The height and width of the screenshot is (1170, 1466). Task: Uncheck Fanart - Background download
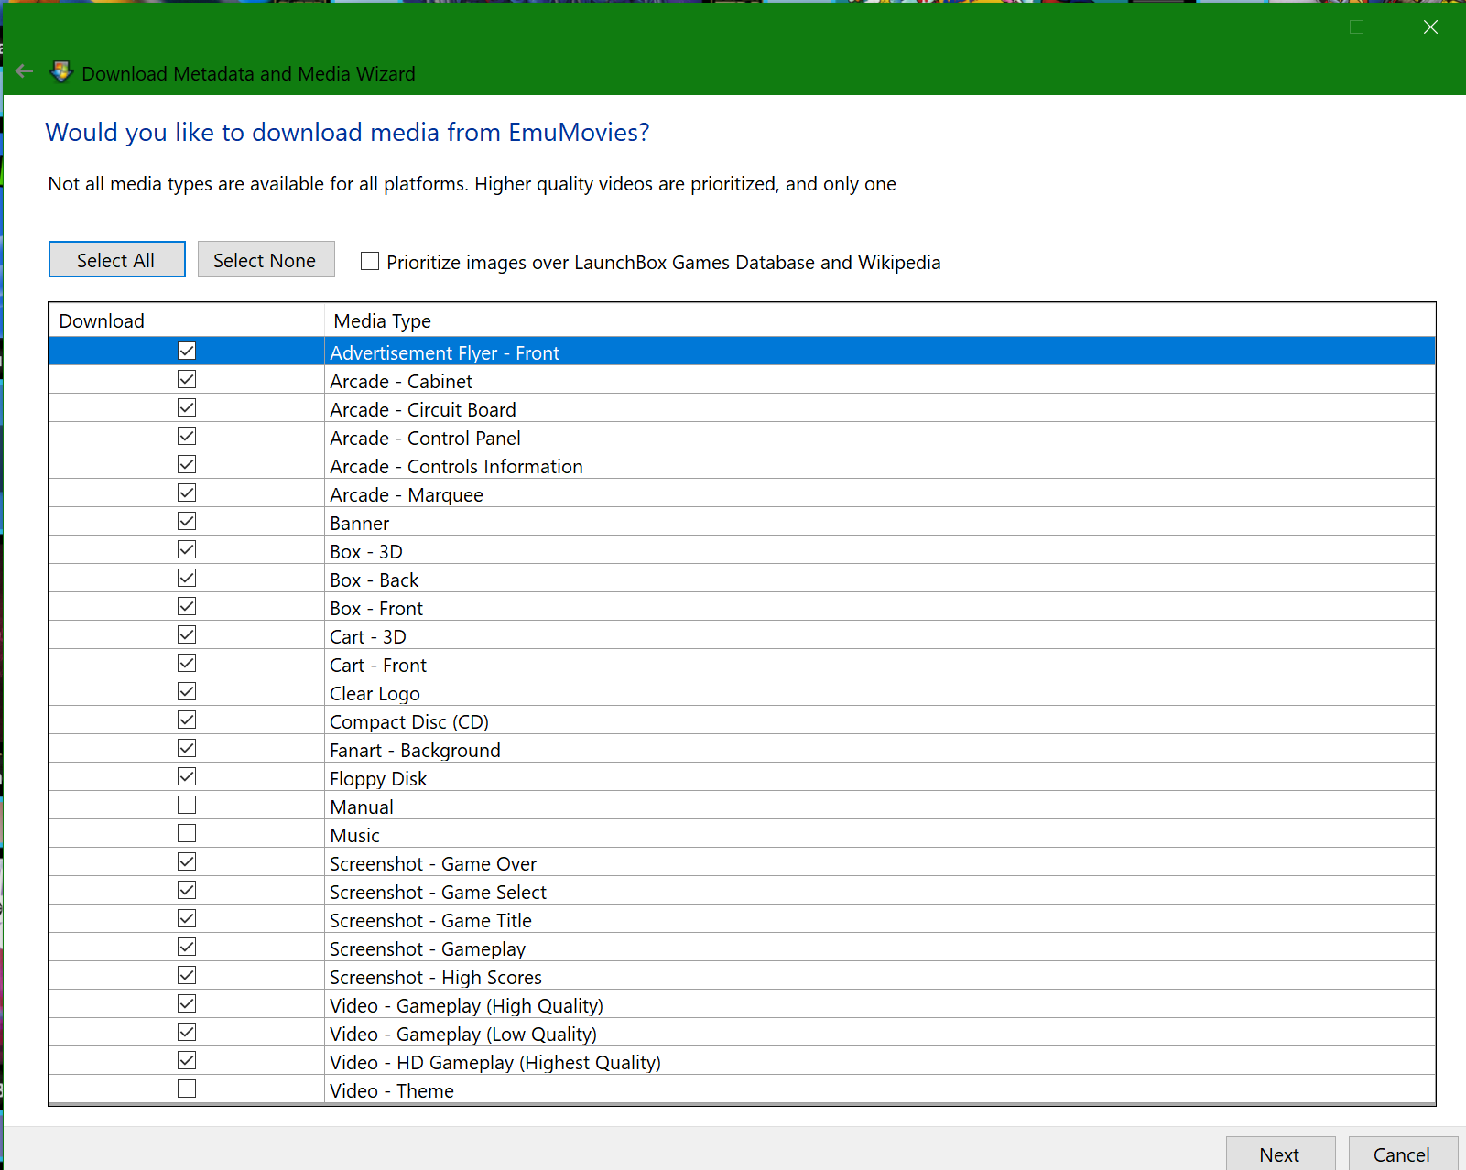click(x=187, y=748)
